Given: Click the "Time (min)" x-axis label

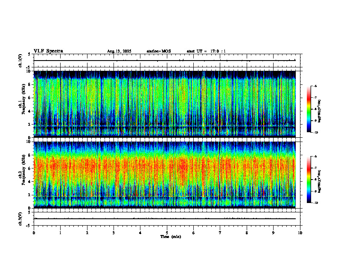Looking at the screenshot, I should 171,237.
